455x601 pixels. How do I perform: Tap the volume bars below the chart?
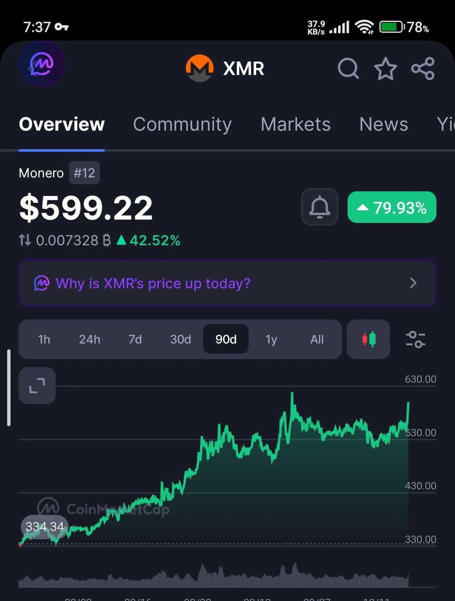[214, 575]
